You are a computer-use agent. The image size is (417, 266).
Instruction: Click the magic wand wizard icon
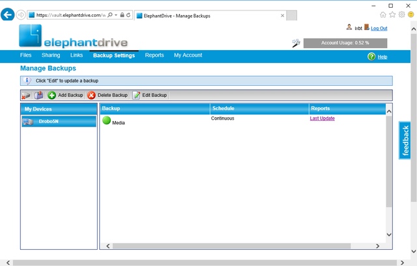pyautogui.click(x=296, y=43)
